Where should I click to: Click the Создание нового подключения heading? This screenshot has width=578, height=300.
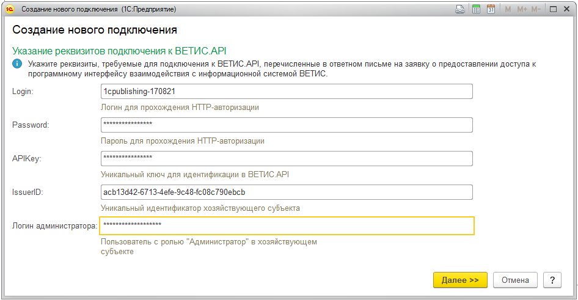(95, 30)
